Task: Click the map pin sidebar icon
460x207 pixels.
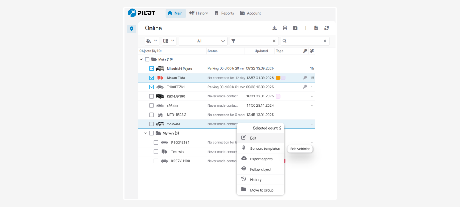Action: point(131,29)
